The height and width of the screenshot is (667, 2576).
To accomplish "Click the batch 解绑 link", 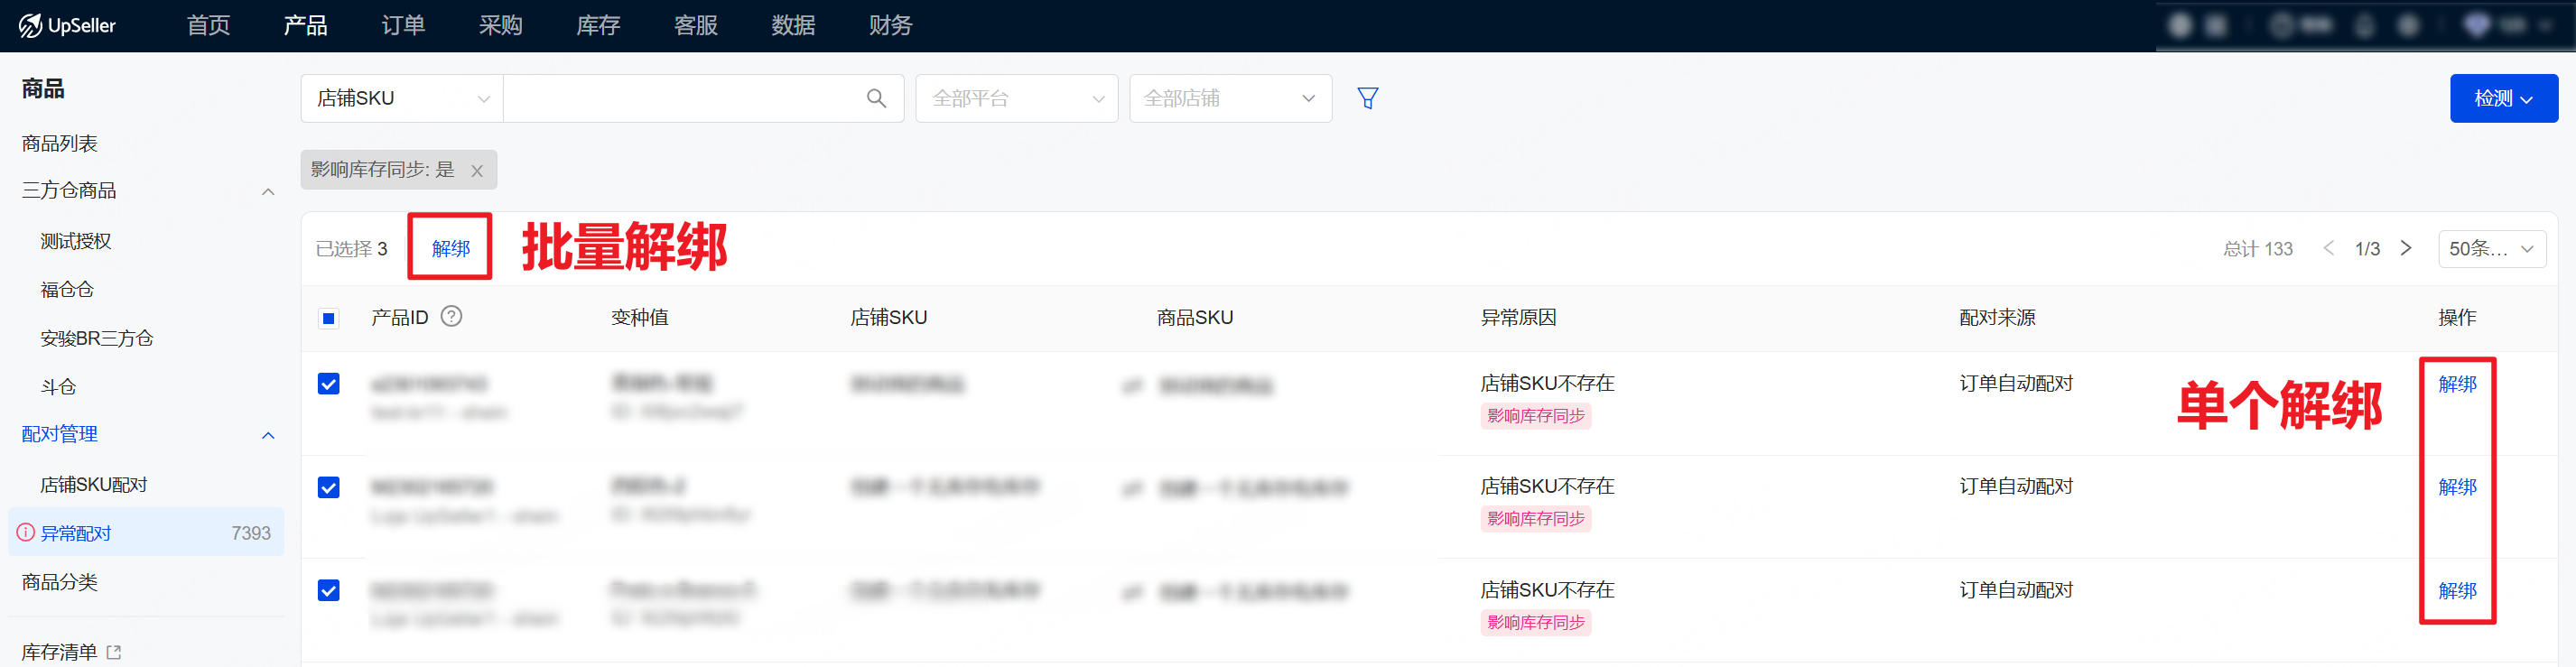I will (x=450, y=248).
